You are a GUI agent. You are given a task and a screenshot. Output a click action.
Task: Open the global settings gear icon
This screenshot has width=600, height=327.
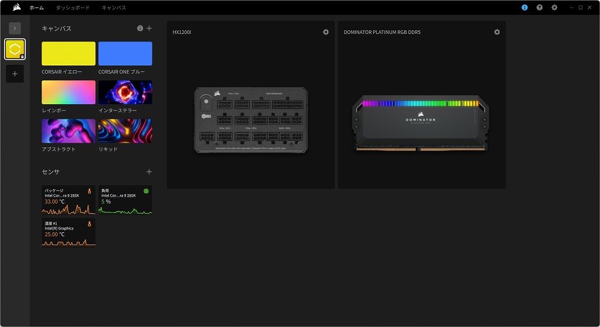tap(554, 7)
